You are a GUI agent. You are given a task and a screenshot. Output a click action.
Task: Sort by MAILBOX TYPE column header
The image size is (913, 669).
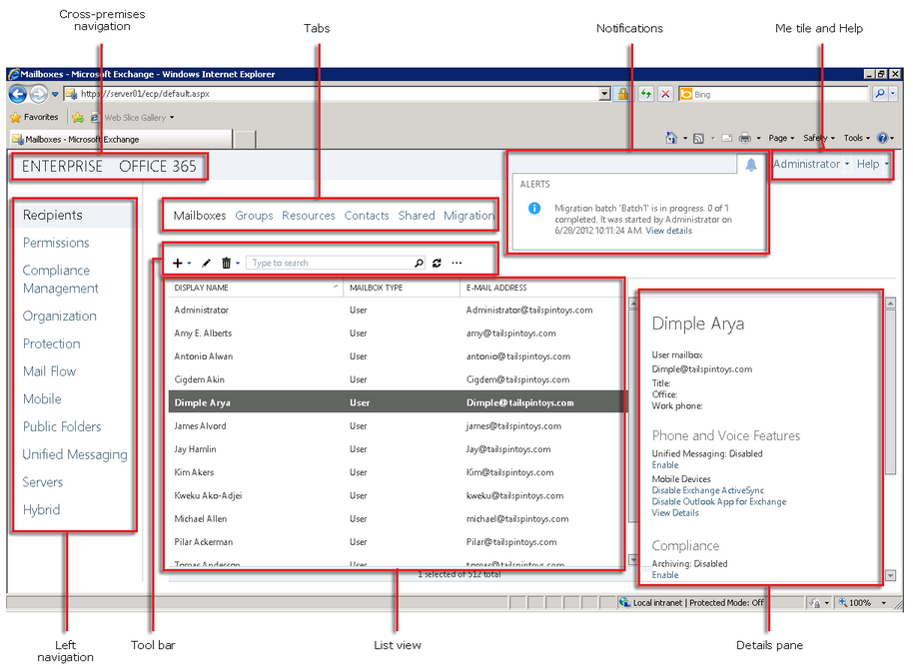click(402, 288)
